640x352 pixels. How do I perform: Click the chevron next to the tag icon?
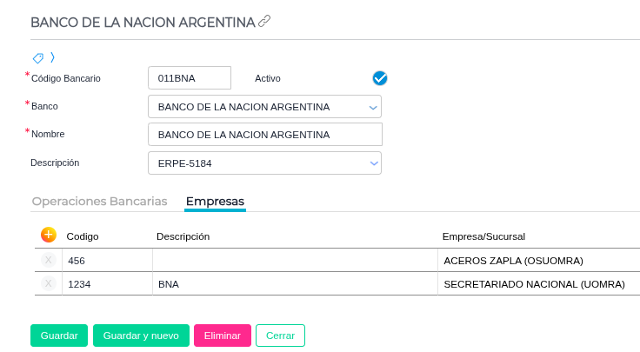point(52,57)
